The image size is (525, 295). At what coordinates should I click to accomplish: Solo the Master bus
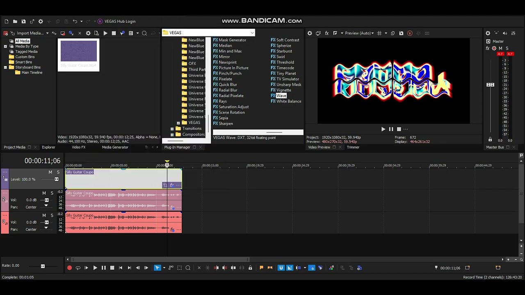coord(507,48)
